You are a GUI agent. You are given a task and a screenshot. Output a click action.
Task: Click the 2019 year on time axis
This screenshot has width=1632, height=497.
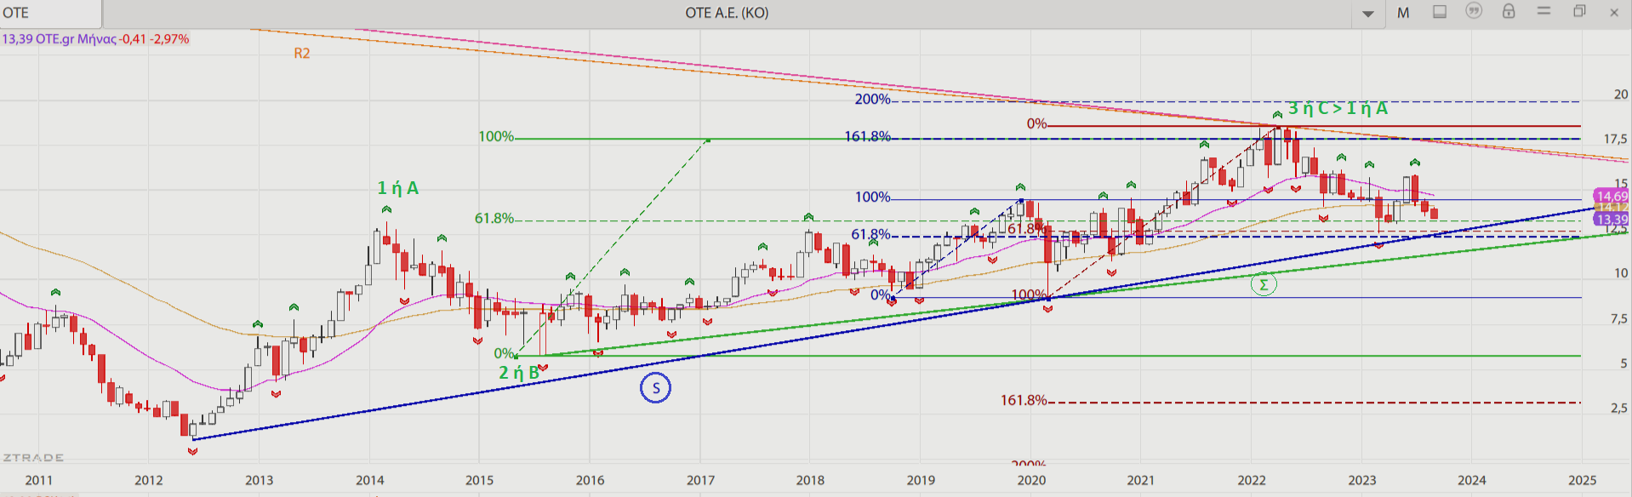coord(921,480)
